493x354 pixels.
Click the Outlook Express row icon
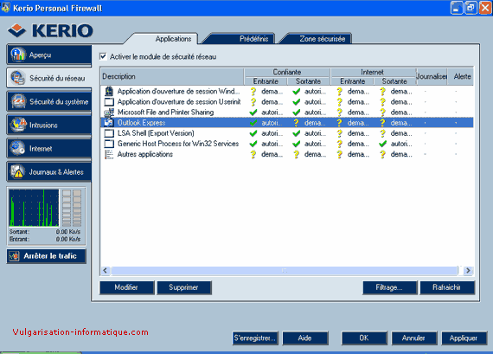(x=109, y=122)
